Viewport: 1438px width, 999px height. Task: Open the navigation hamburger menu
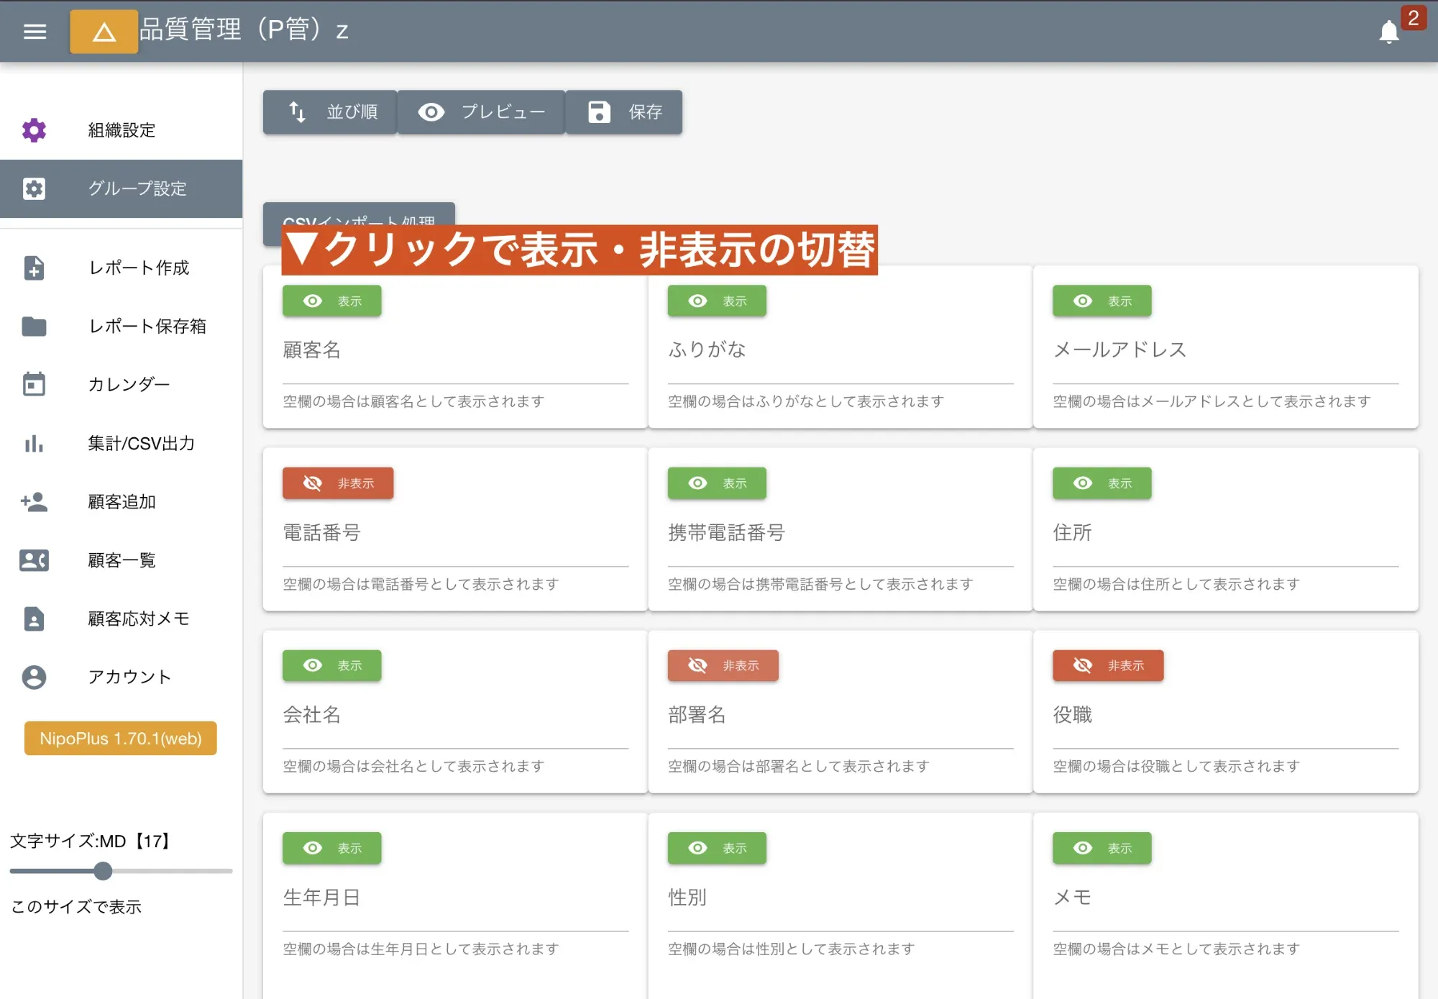tap(34, 31)
